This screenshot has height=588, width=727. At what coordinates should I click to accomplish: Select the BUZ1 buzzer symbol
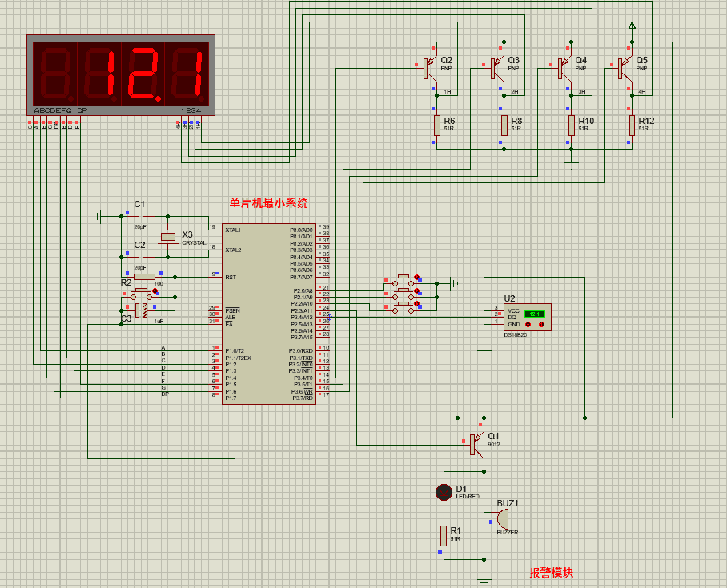click(x=501, y=519)
